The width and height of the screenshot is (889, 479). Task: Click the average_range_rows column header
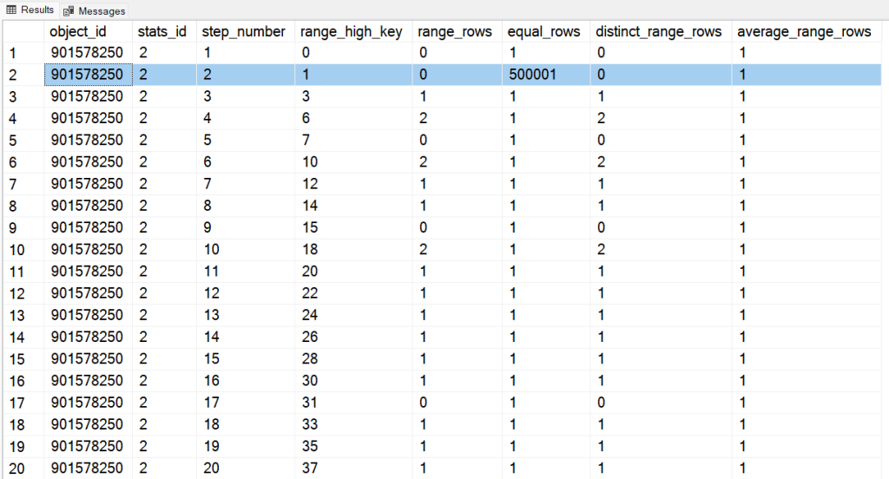(804, 31)
